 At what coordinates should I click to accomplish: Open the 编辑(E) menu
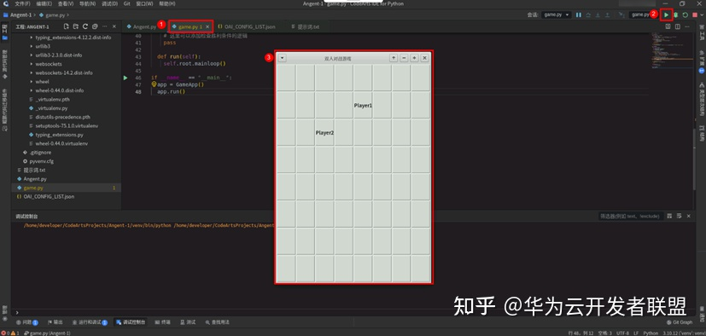point(44,3)
